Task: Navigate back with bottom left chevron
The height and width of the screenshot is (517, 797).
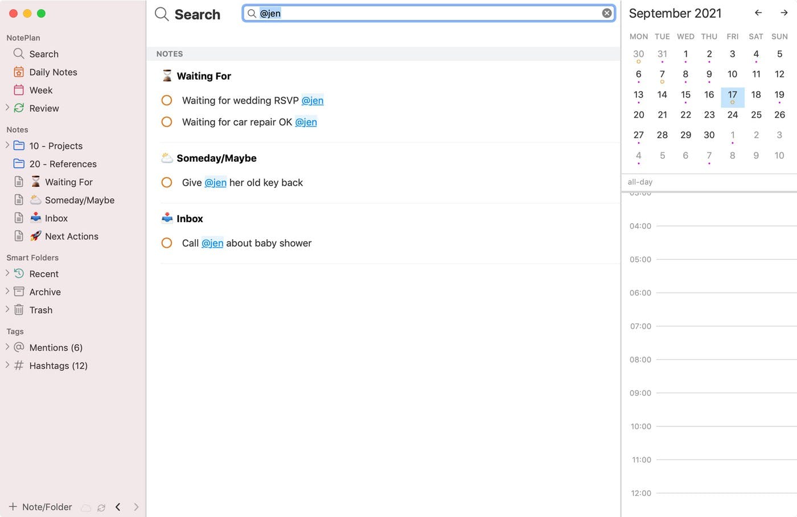Action: pyautogui.click(x=118, y=507)
